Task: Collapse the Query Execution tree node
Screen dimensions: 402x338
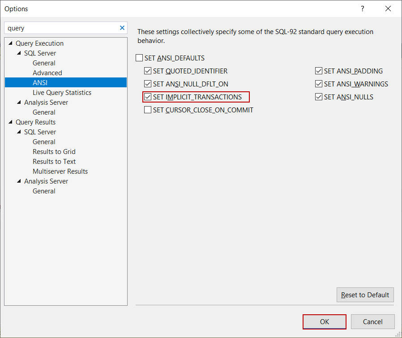Action: [10, 43]
